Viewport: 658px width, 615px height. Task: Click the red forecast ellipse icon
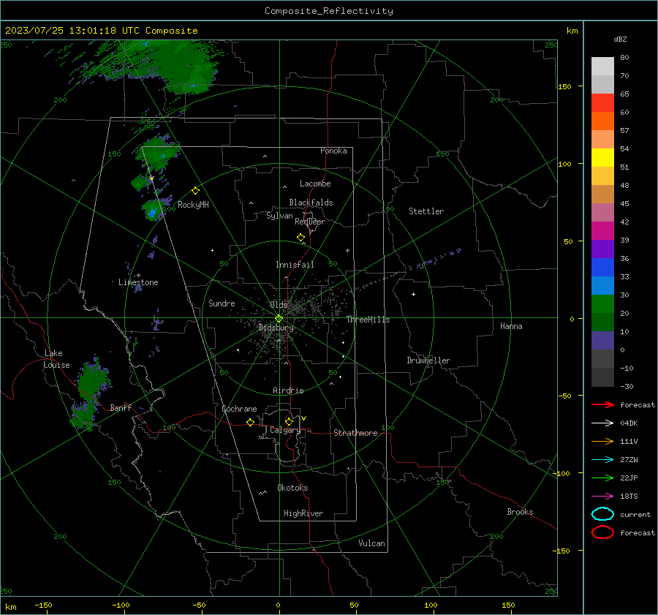click(602, 532)
